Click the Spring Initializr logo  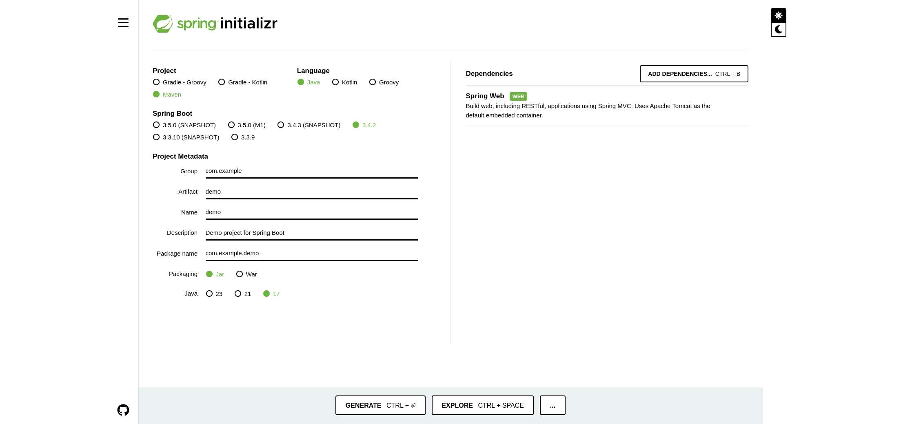point(215,24)
